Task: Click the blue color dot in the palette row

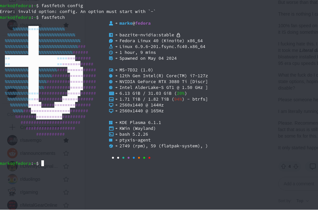Action: point(134,158)
